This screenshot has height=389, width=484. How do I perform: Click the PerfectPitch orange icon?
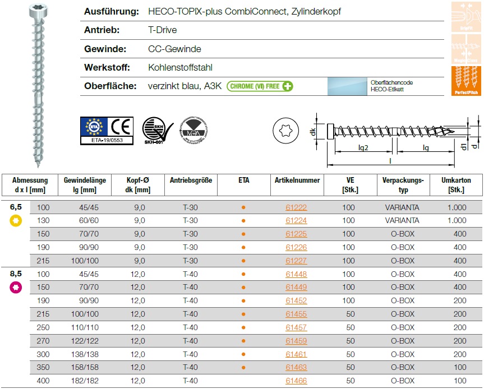pos(466,81)
